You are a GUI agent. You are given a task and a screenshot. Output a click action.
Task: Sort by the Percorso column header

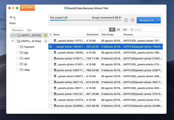click(x=128, y=34)
